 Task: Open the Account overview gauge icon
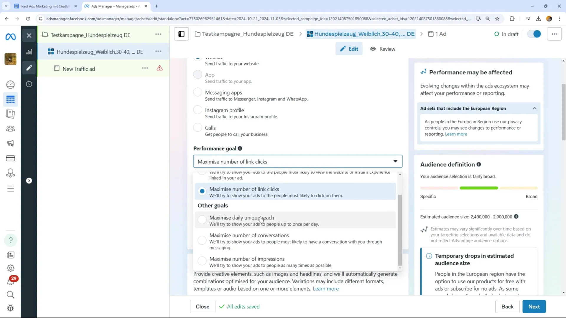(10, 85)
